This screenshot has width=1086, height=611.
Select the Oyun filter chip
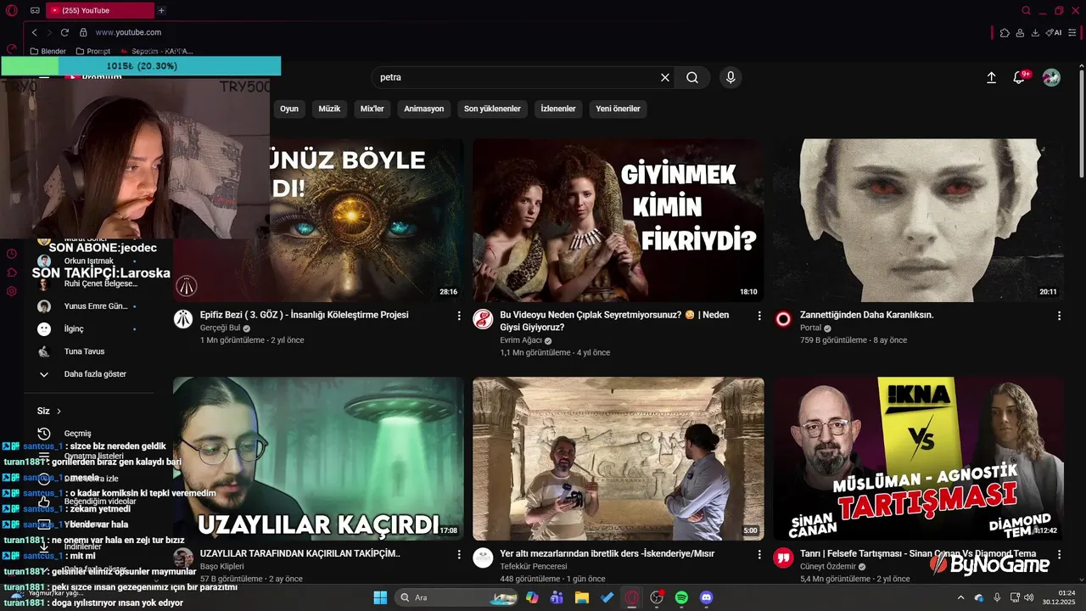click(x=289, y=109)
